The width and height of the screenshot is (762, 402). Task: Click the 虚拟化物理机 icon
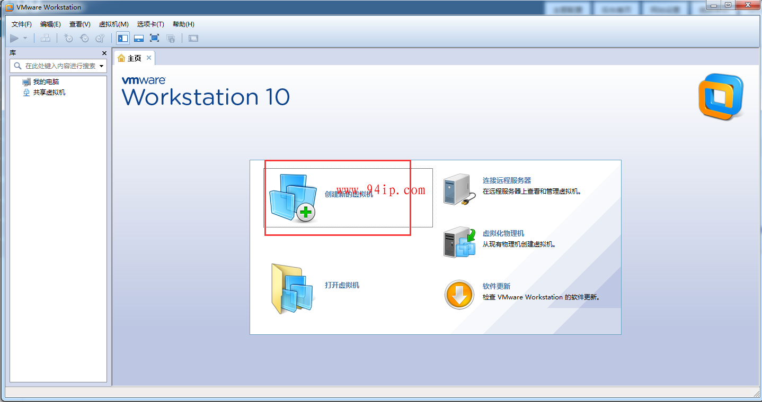point(459,242)
